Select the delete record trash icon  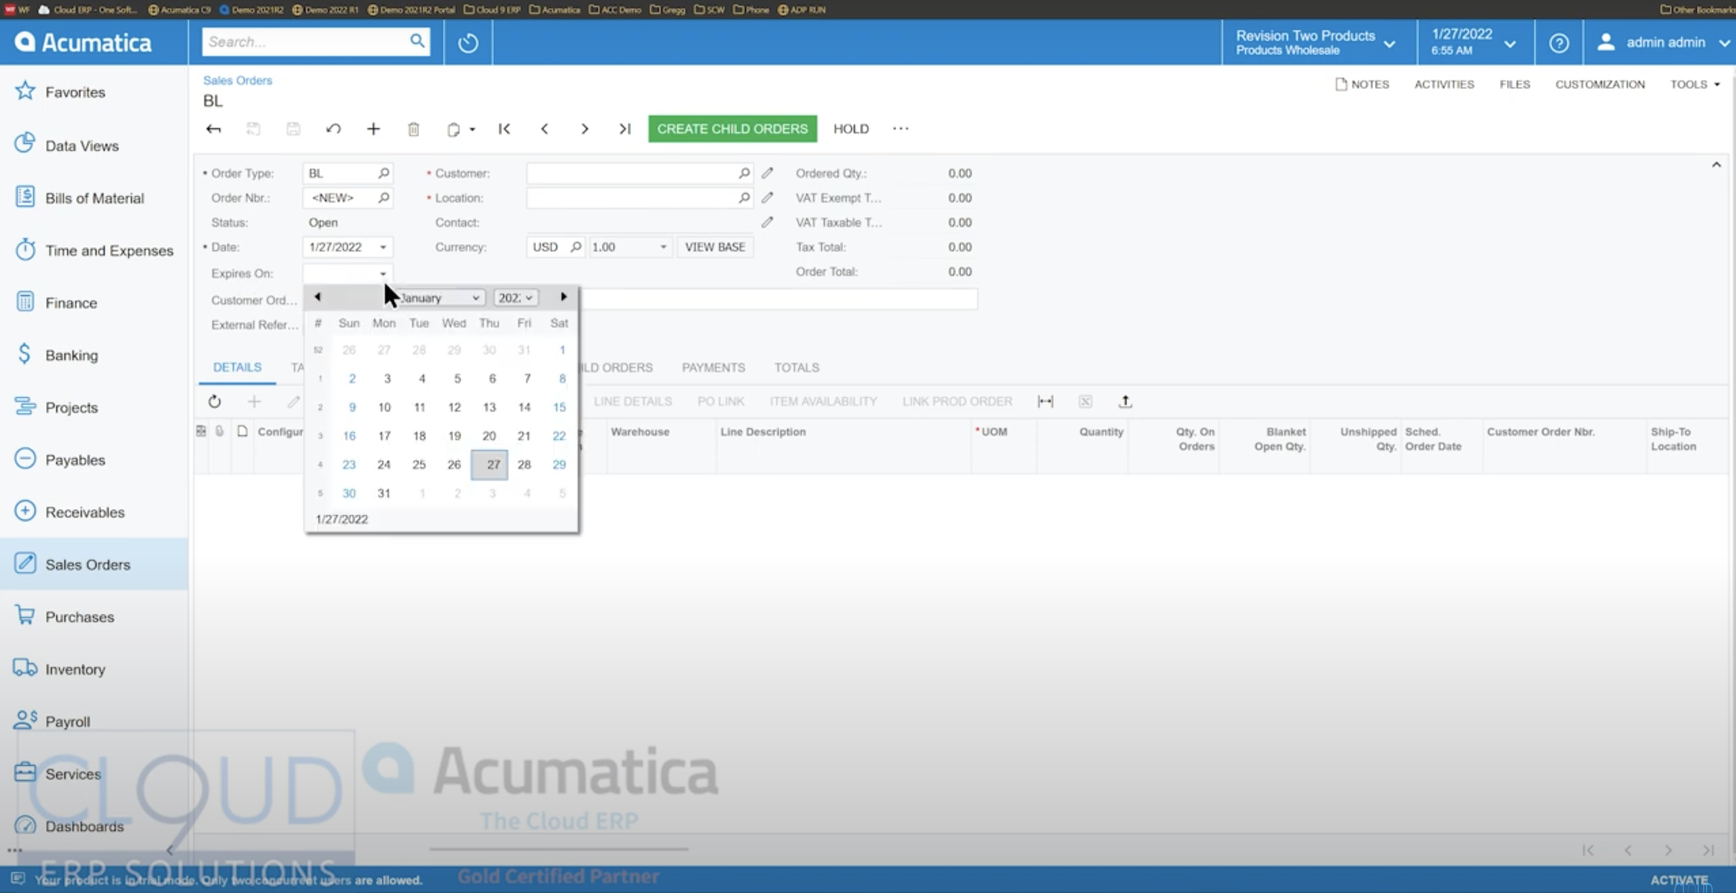point(414,129)
